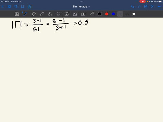The width and height of the screenshot is (163, 122).
Task: Select the Shapes tool
Action: [50, 14]
